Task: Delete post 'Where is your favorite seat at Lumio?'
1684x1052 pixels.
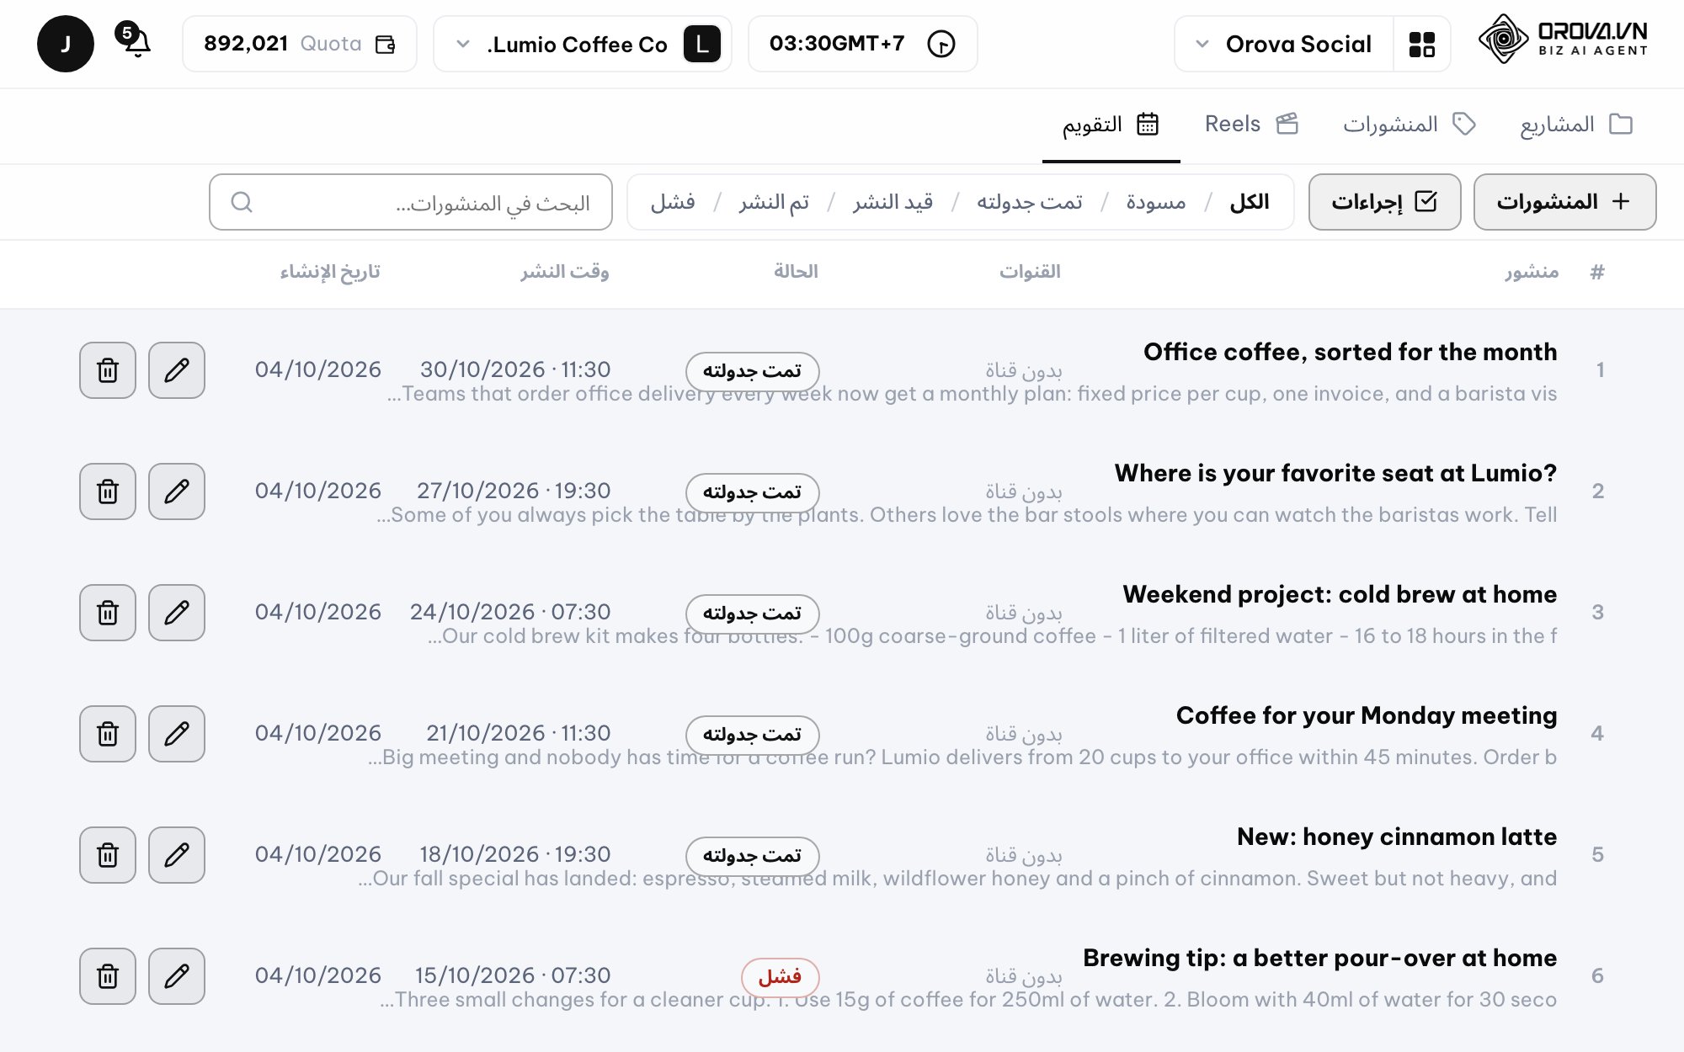Action: click(x=108, y=491)
